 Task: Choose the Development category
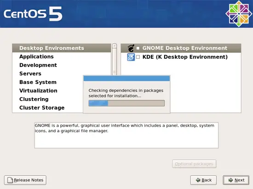tap(62, 65)
